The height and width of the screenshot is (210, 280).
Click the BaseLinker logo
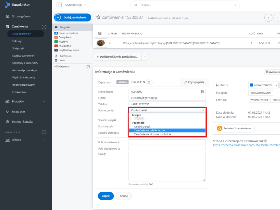(17, 5)
